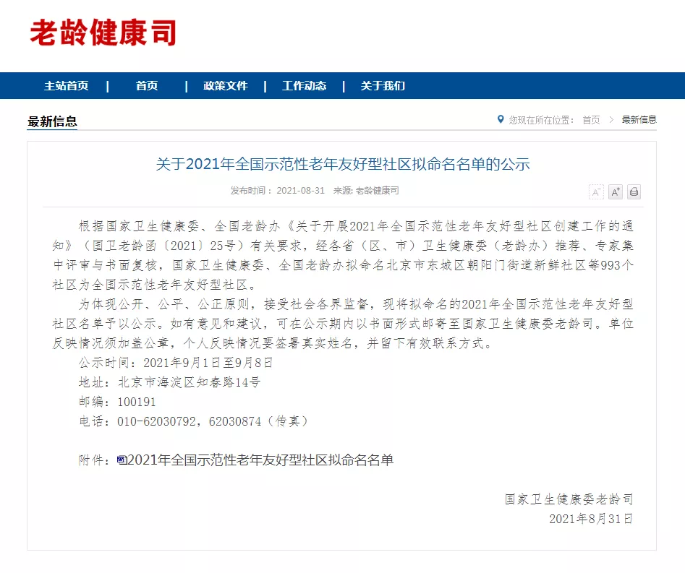The width and height of the screenshot is (685, 573).
Task: Print the article via printer icon
Action: pyautogui.click(x=634, y=191)
